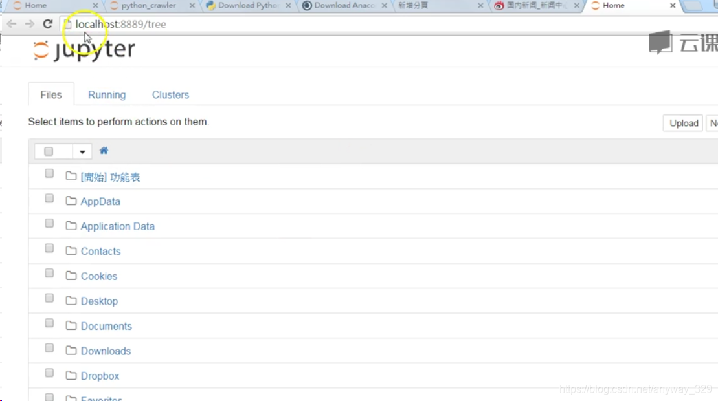The width and height of the screenshot is (718, 401).
Task: Close the python_crawler tab
Action: (x=192, y=5)
